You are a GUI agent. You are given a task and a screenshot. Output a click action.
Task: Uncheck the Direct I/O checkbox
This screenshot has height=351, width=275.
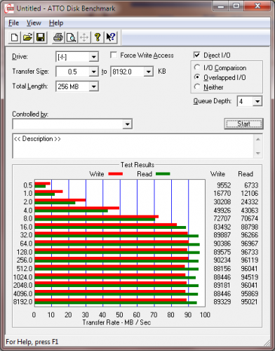click(197, 55)
